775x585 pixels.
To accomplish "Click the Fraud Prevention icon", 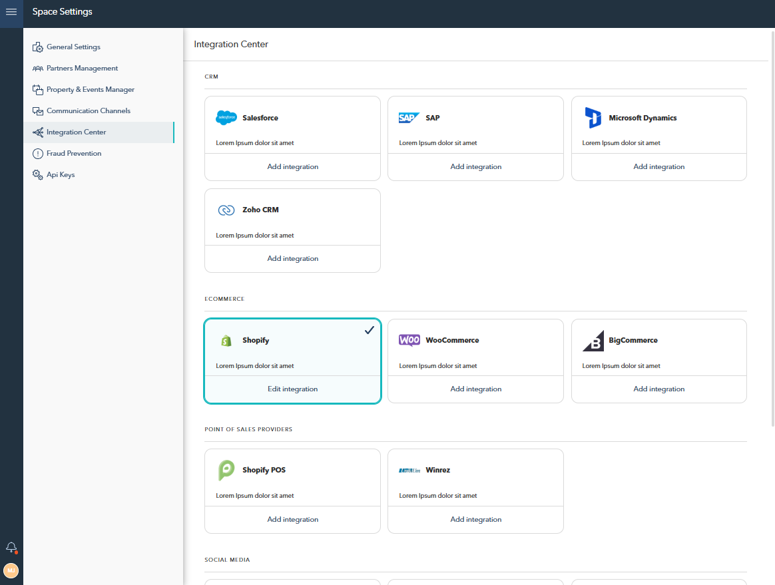I will coord(37,154).
